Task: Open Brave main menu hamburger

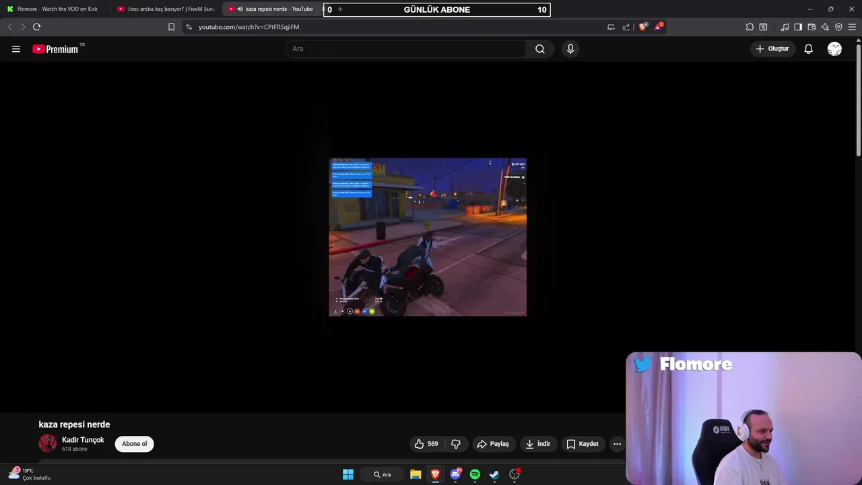Action: tap(852, 27)
